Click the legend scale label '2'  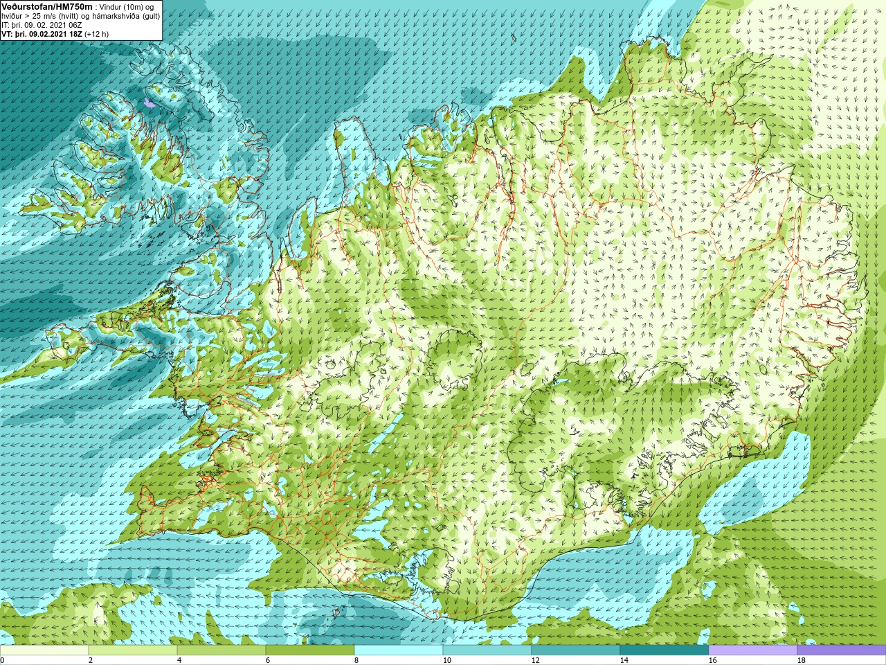[91, 660]
